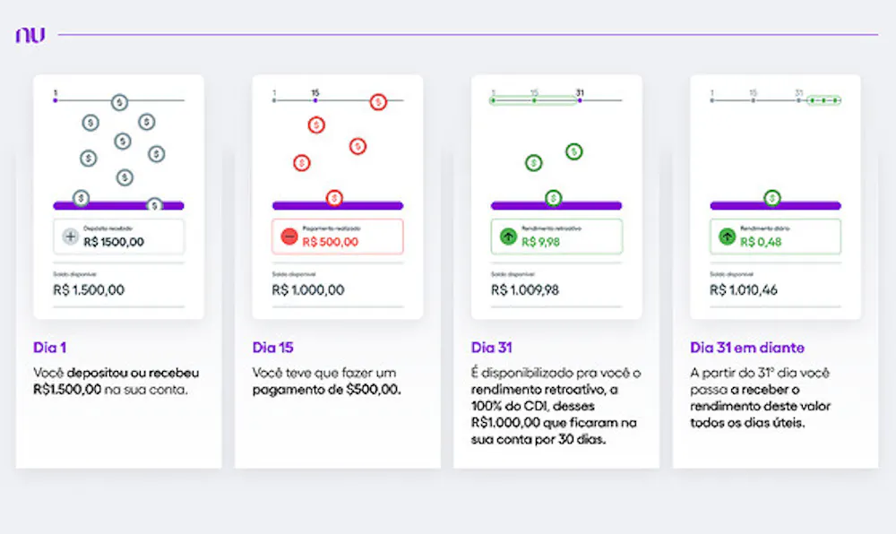Click the red coin on the Dia 15 timeline
896x534 pixels.
378,102
